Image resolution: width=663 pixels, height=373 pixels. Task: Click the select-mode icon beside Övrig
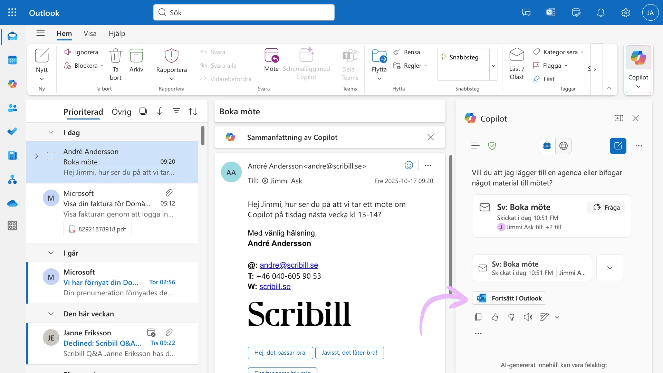(143, 111)
